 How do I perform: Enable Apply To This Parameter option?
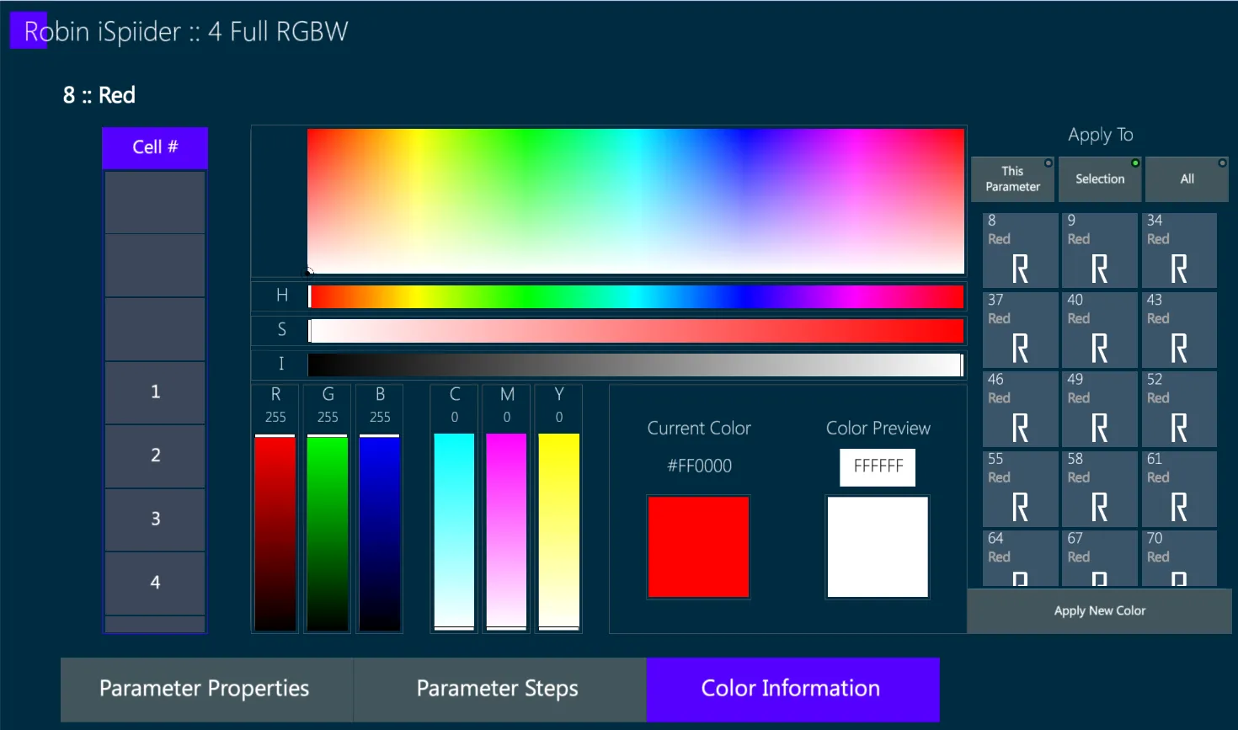1013,179
